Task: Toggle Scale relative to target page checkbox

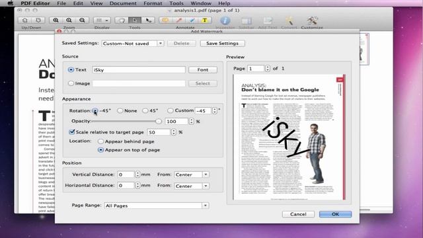Action: coord(72,132)
